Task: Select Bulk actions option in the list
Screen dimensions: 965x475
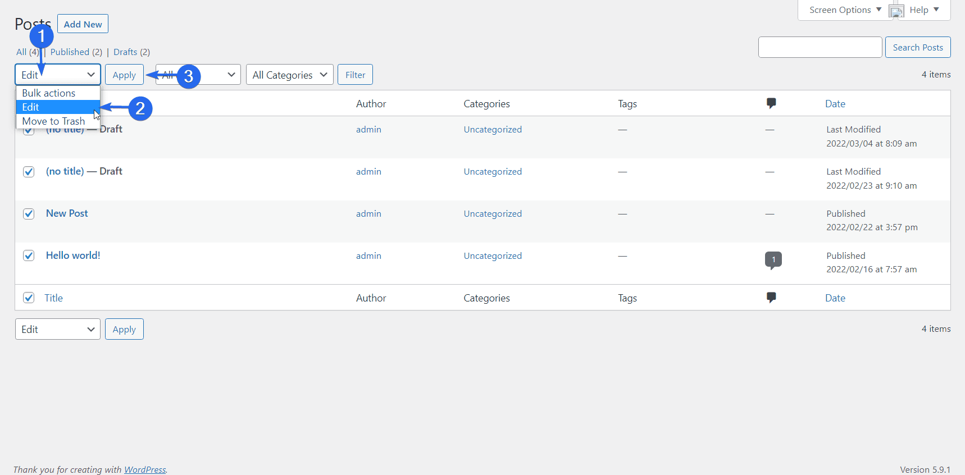Action: coord(49,93)
